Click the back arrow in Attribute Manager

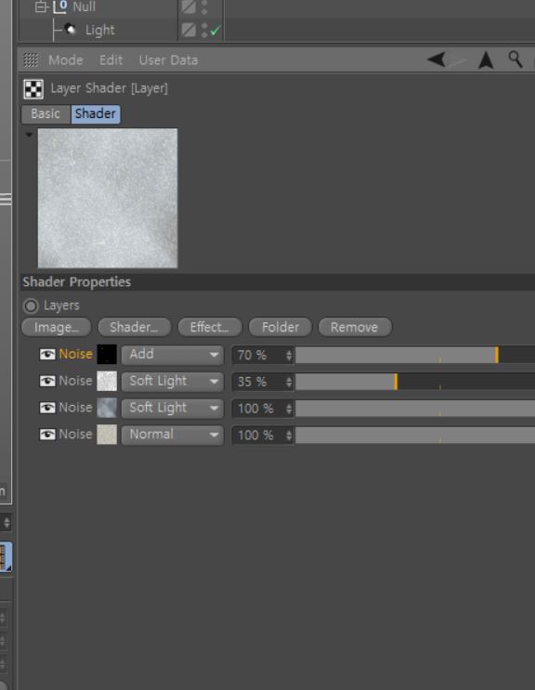point(437,59)
